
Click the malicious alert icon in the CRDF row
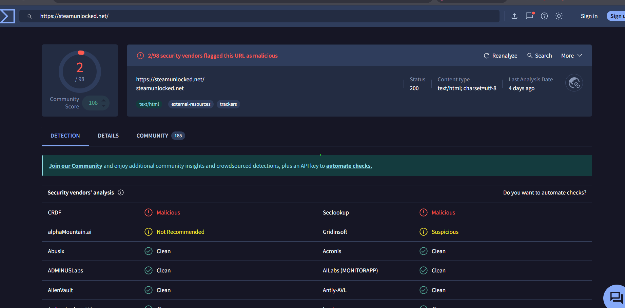(149, 212)
